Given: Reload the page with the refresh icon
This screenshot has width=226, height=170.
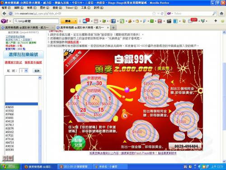Looking at the screenshot, I should point(162,14).
